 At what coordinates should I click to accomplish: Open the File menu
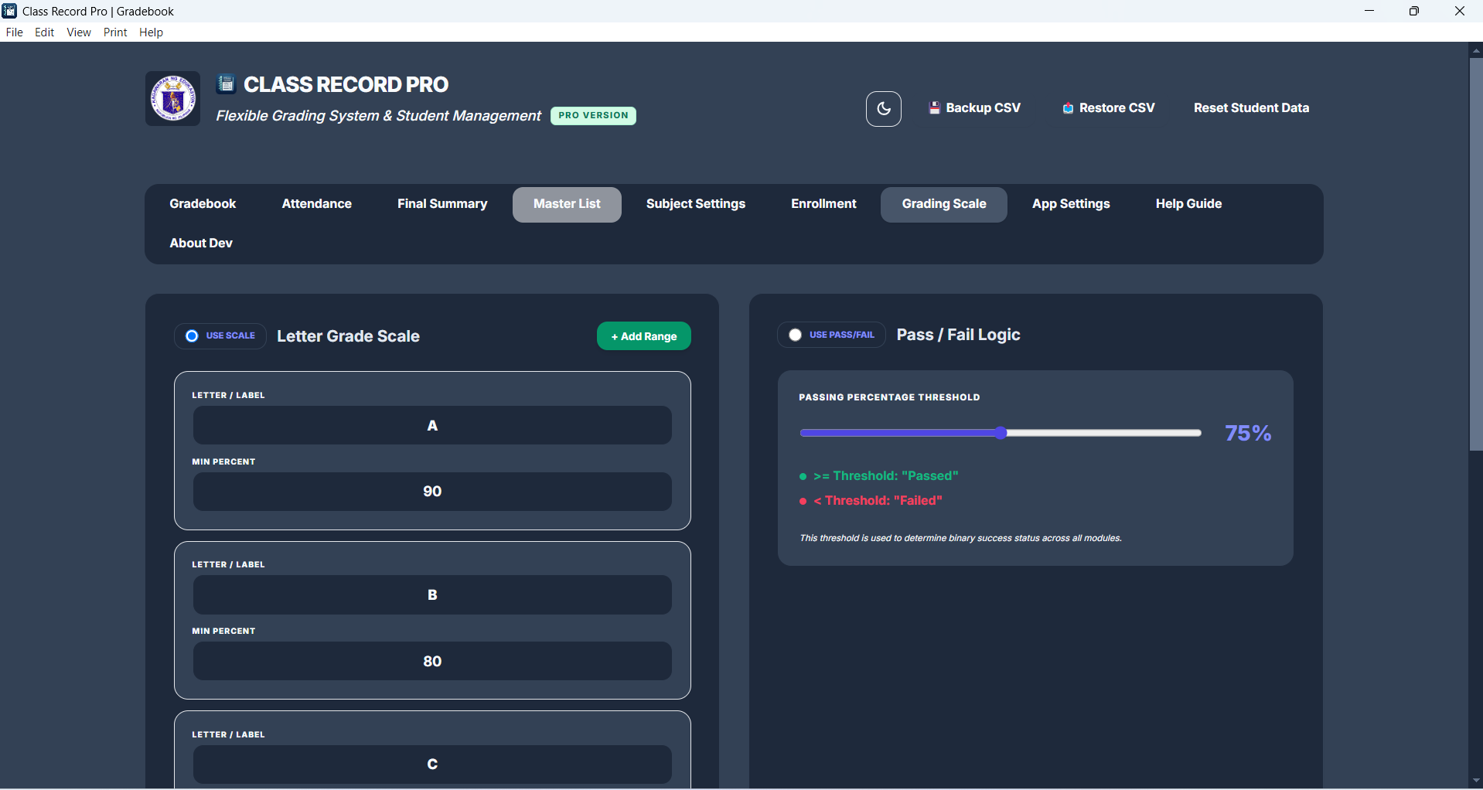tap(14, 32)
